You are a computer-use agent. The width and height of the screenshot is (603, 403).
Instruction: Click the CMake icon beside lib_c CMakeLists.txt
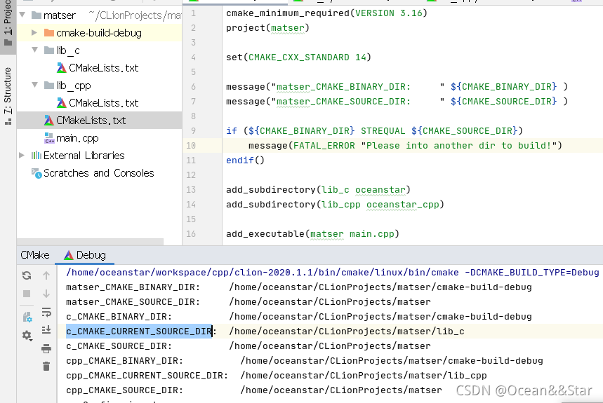pos(62,68)
